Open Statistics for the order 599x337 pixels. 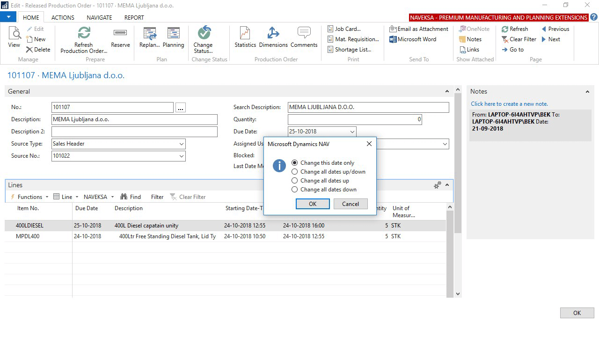click(245, 37)
